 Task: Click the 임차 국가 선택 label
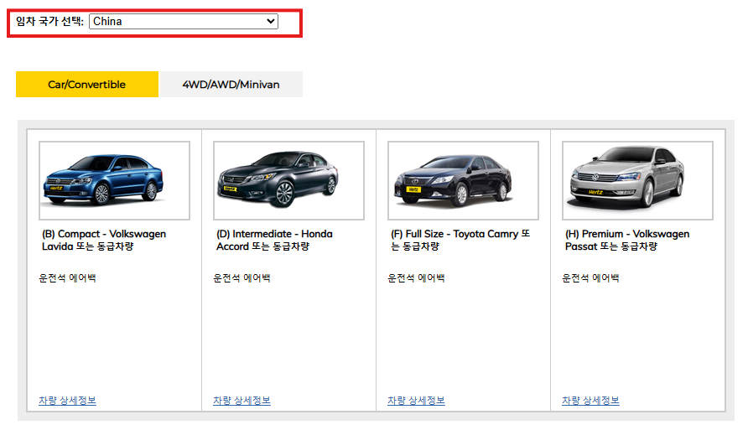[x=49, y=22]
